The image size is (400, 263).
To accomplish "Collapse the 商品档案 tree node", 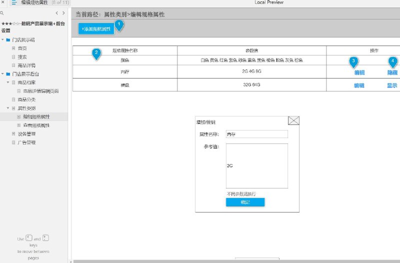I will 8,82.
